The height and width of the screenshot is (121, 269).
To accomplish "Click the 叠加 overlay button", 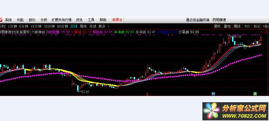I will tap(227, 26).
